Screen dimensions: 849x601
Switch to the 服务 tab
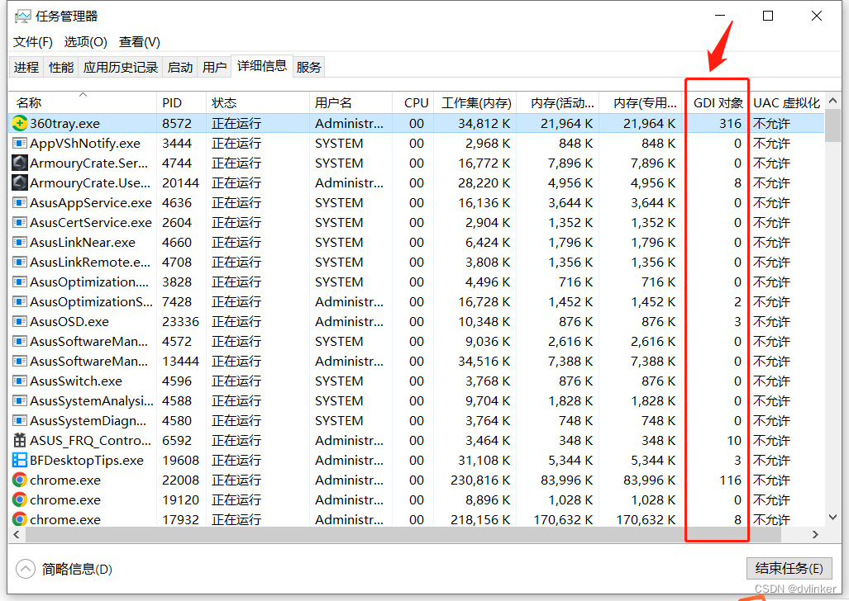coord(308,67)
